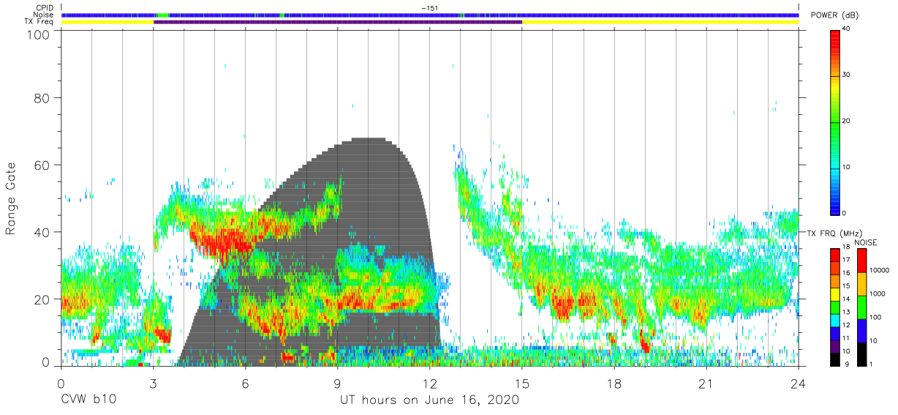
Task: Click the "Range Gate" y-axis title
Action: point(11,199)
